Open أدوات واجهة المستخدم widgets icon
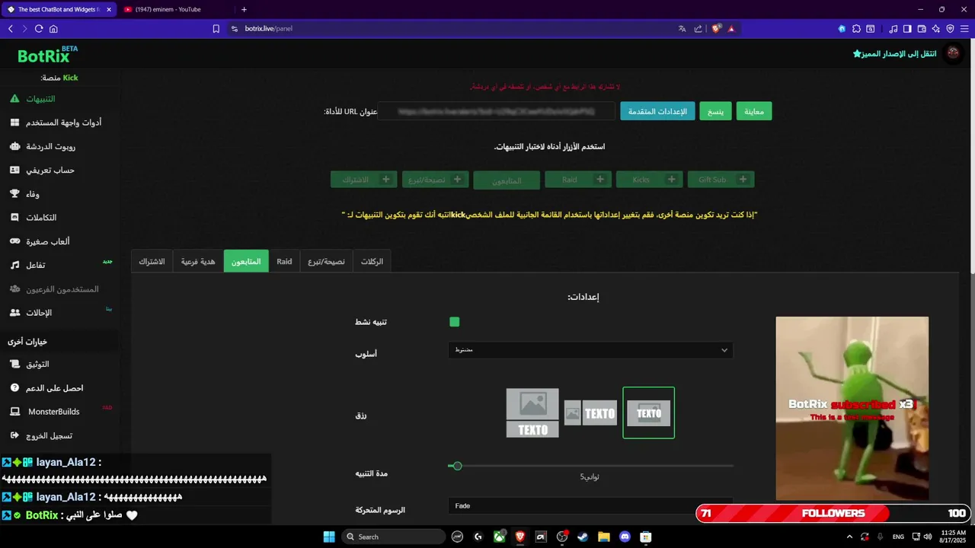 [14, 123]
